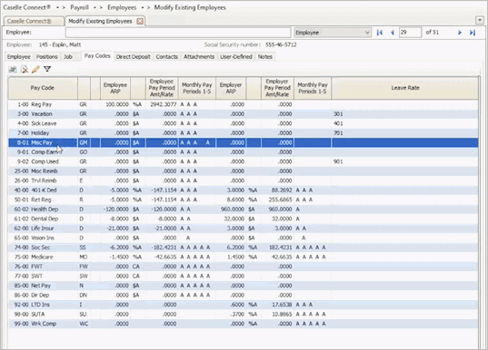Select the 50-01 Ret Reg row
The width and height of the screenshot is (488, 350).
click(x=243, y=199)
